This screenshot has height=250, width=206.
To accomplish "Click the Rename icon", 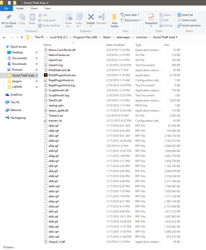I will click(x=101, y=17).
